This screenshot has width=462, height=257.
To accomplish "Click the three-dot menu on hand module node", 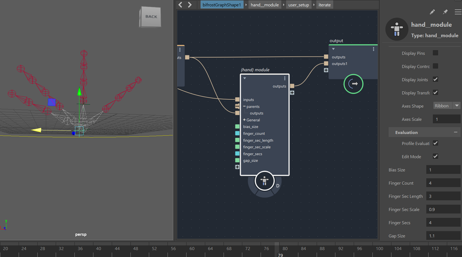I will click(x=285, y=79).
